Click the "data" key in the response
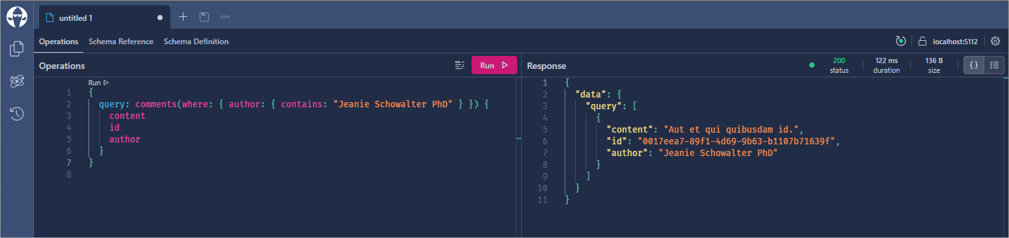Screen dimensions: 1009x238 (x=591, y=95)
